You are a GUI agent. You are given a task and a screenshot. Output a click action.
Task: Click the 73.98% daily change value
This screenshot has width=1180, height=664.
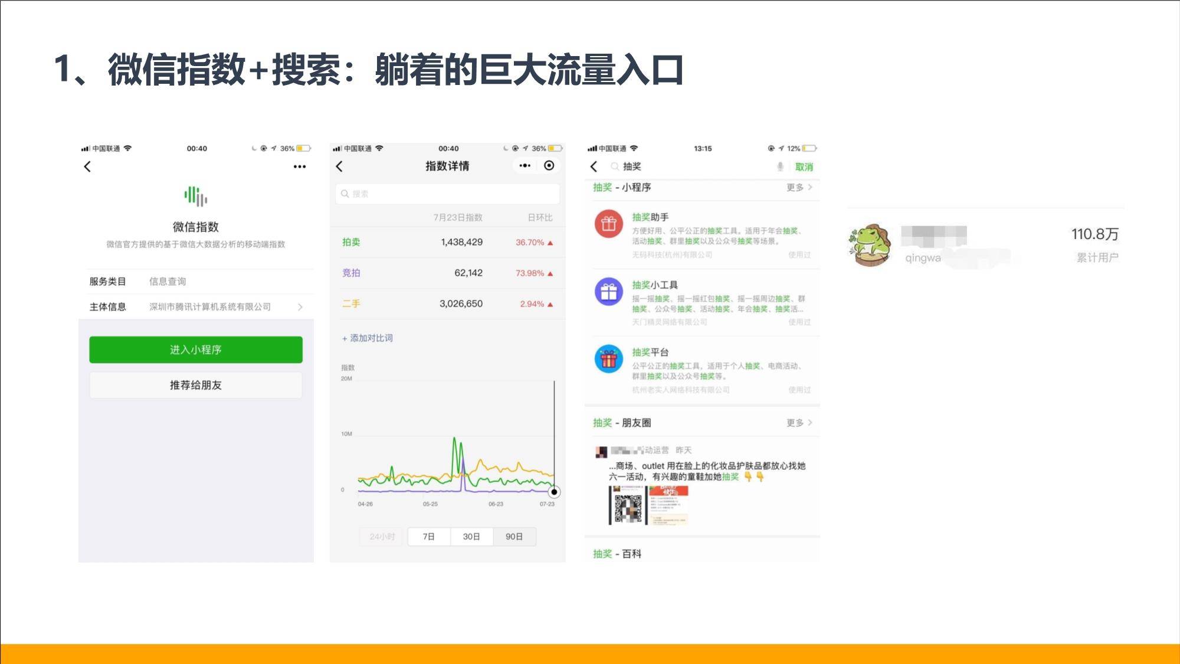point(530,273)
